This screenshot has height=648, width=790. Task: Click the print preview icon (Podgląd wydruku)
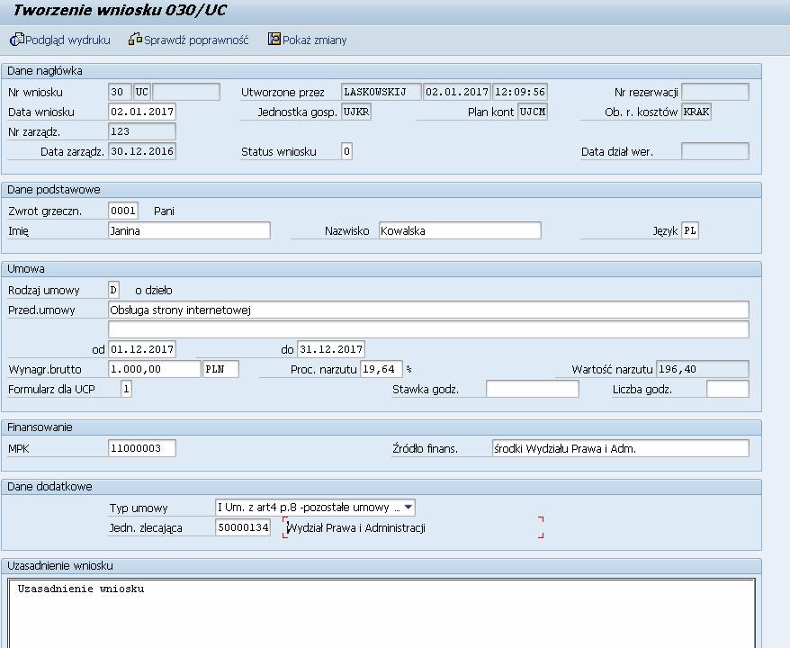(x=17, y=40)
